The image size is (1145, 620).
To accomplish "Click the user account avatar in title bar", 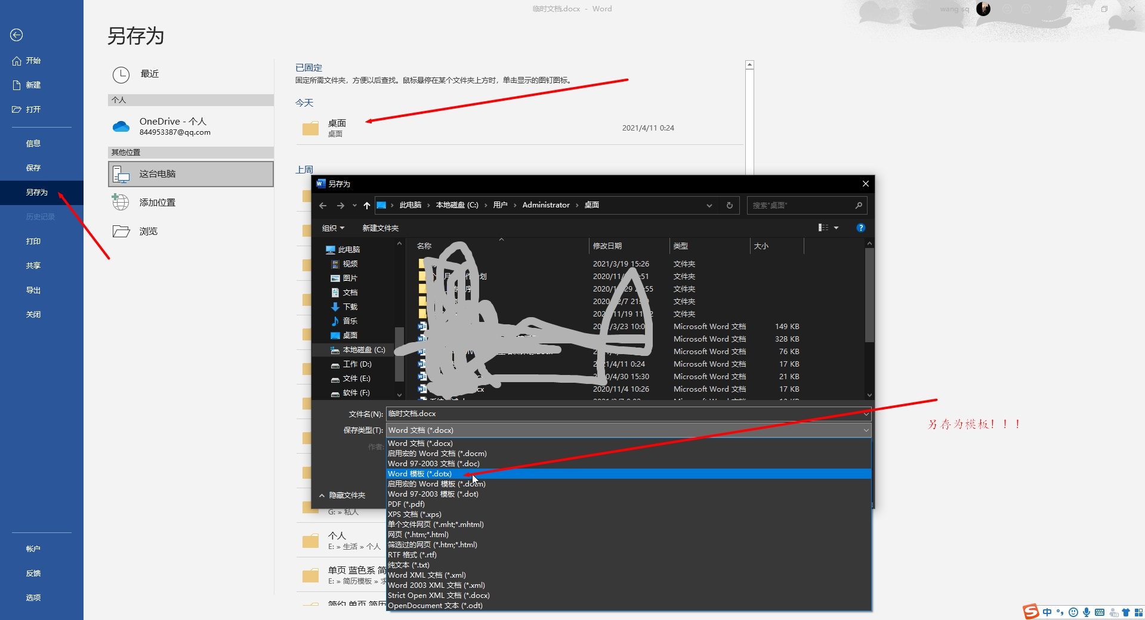I will tap(983, 9).
